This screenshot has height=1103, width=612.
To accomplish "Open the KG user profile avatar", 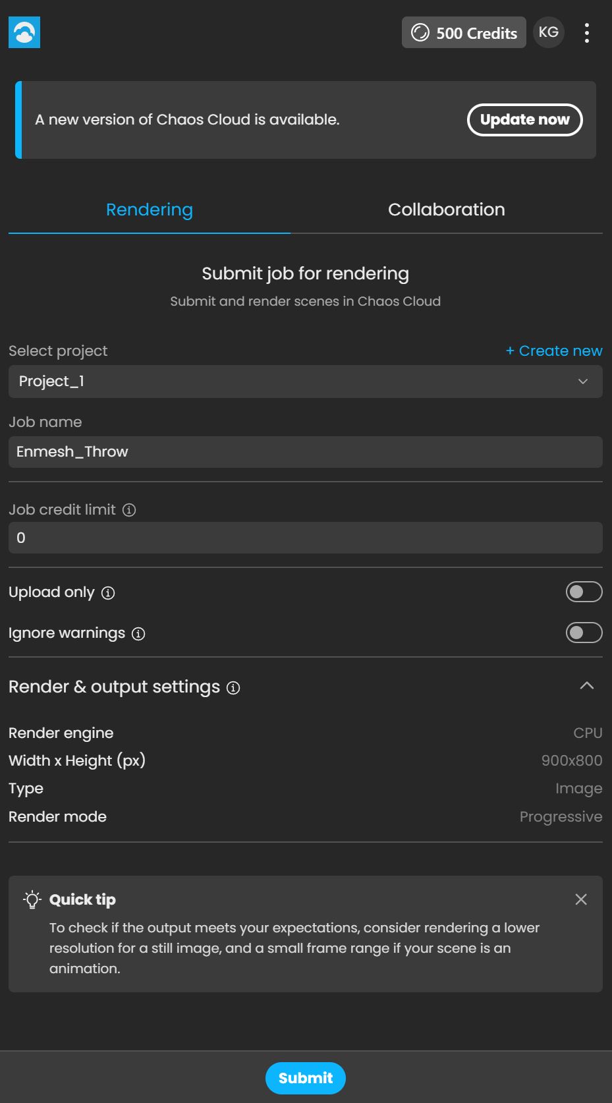I will pos(549,32).
